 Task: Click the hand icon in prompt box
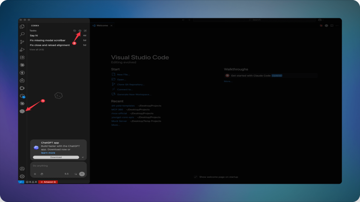tap(42, 174)
